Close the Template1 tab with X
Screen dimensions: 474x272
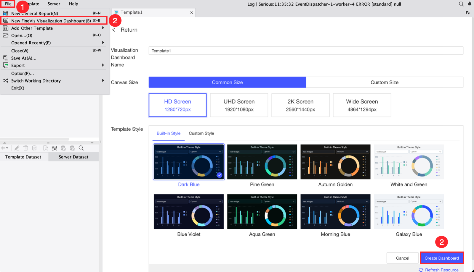(x=192, y=12)
